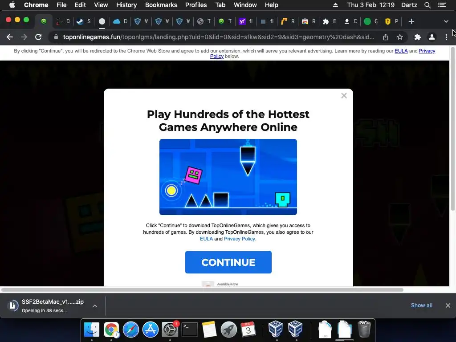Viewport: 456px width, 342px height.
Task: Expand the tab search dropdown arrow
Action: (446, 21)
